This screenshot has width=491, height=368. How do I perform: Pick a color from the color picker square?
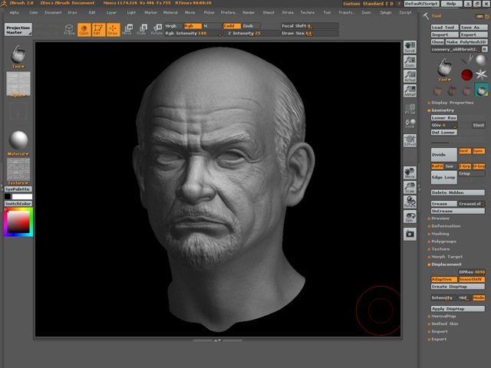pyautogui.click(x=18, y=222)
